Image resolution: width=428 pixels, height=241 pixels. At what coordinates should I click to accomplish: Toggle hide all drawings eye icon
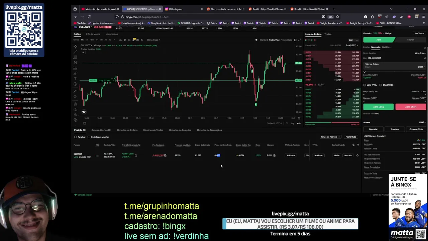tap(75, 120)
